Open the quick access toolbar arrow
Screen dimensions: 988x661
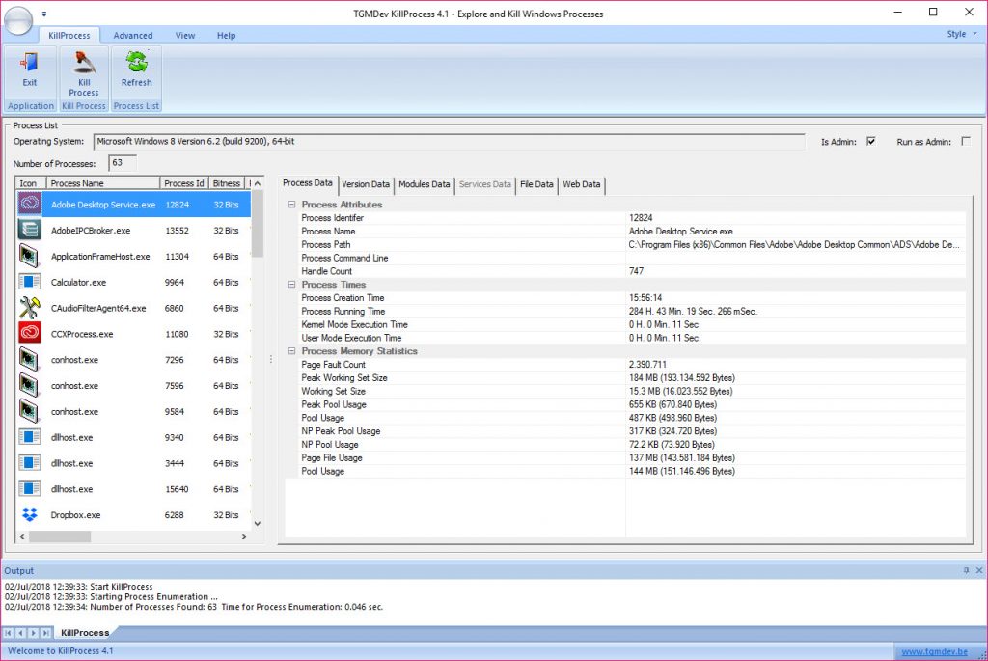coord(44,14)
